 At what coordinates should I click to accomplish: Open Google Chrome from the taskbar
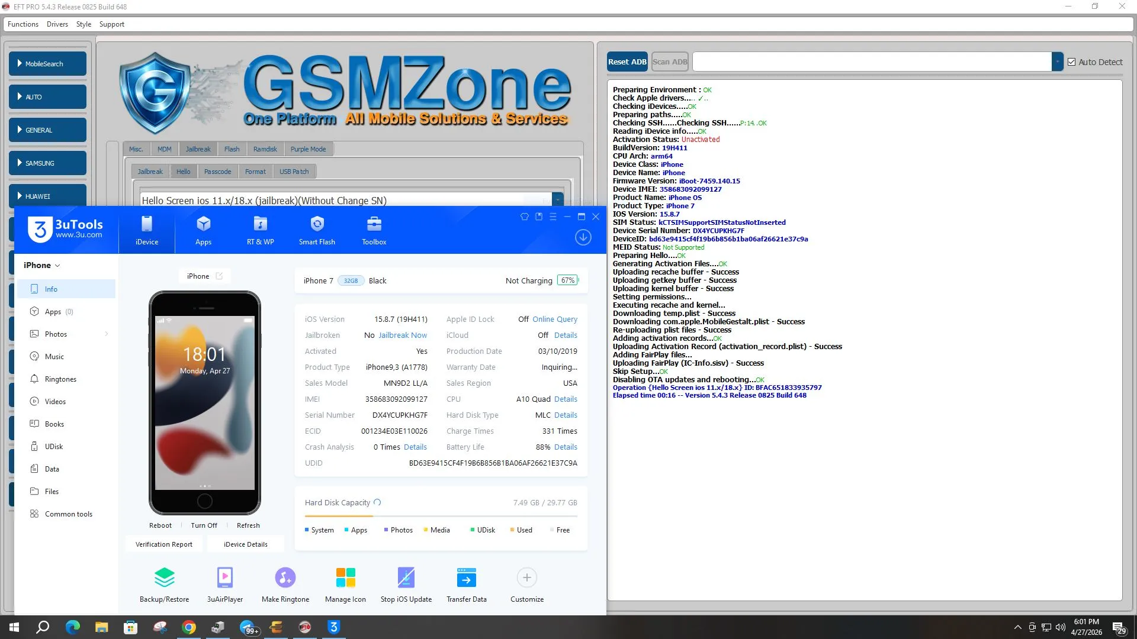pos(189,627)
